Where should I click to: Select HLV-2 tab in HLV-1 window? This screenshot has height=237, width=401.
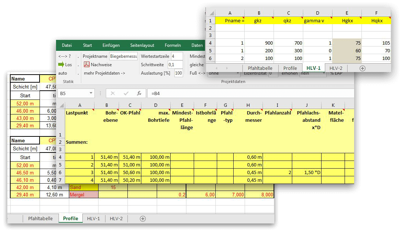(336, 68)
